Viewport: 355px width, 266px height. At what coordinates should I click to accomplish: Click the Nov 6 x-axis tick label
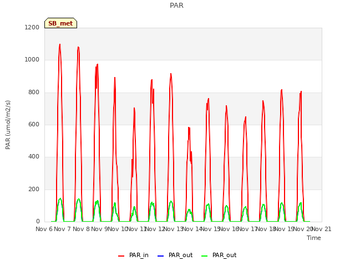[x=44, y=229]
